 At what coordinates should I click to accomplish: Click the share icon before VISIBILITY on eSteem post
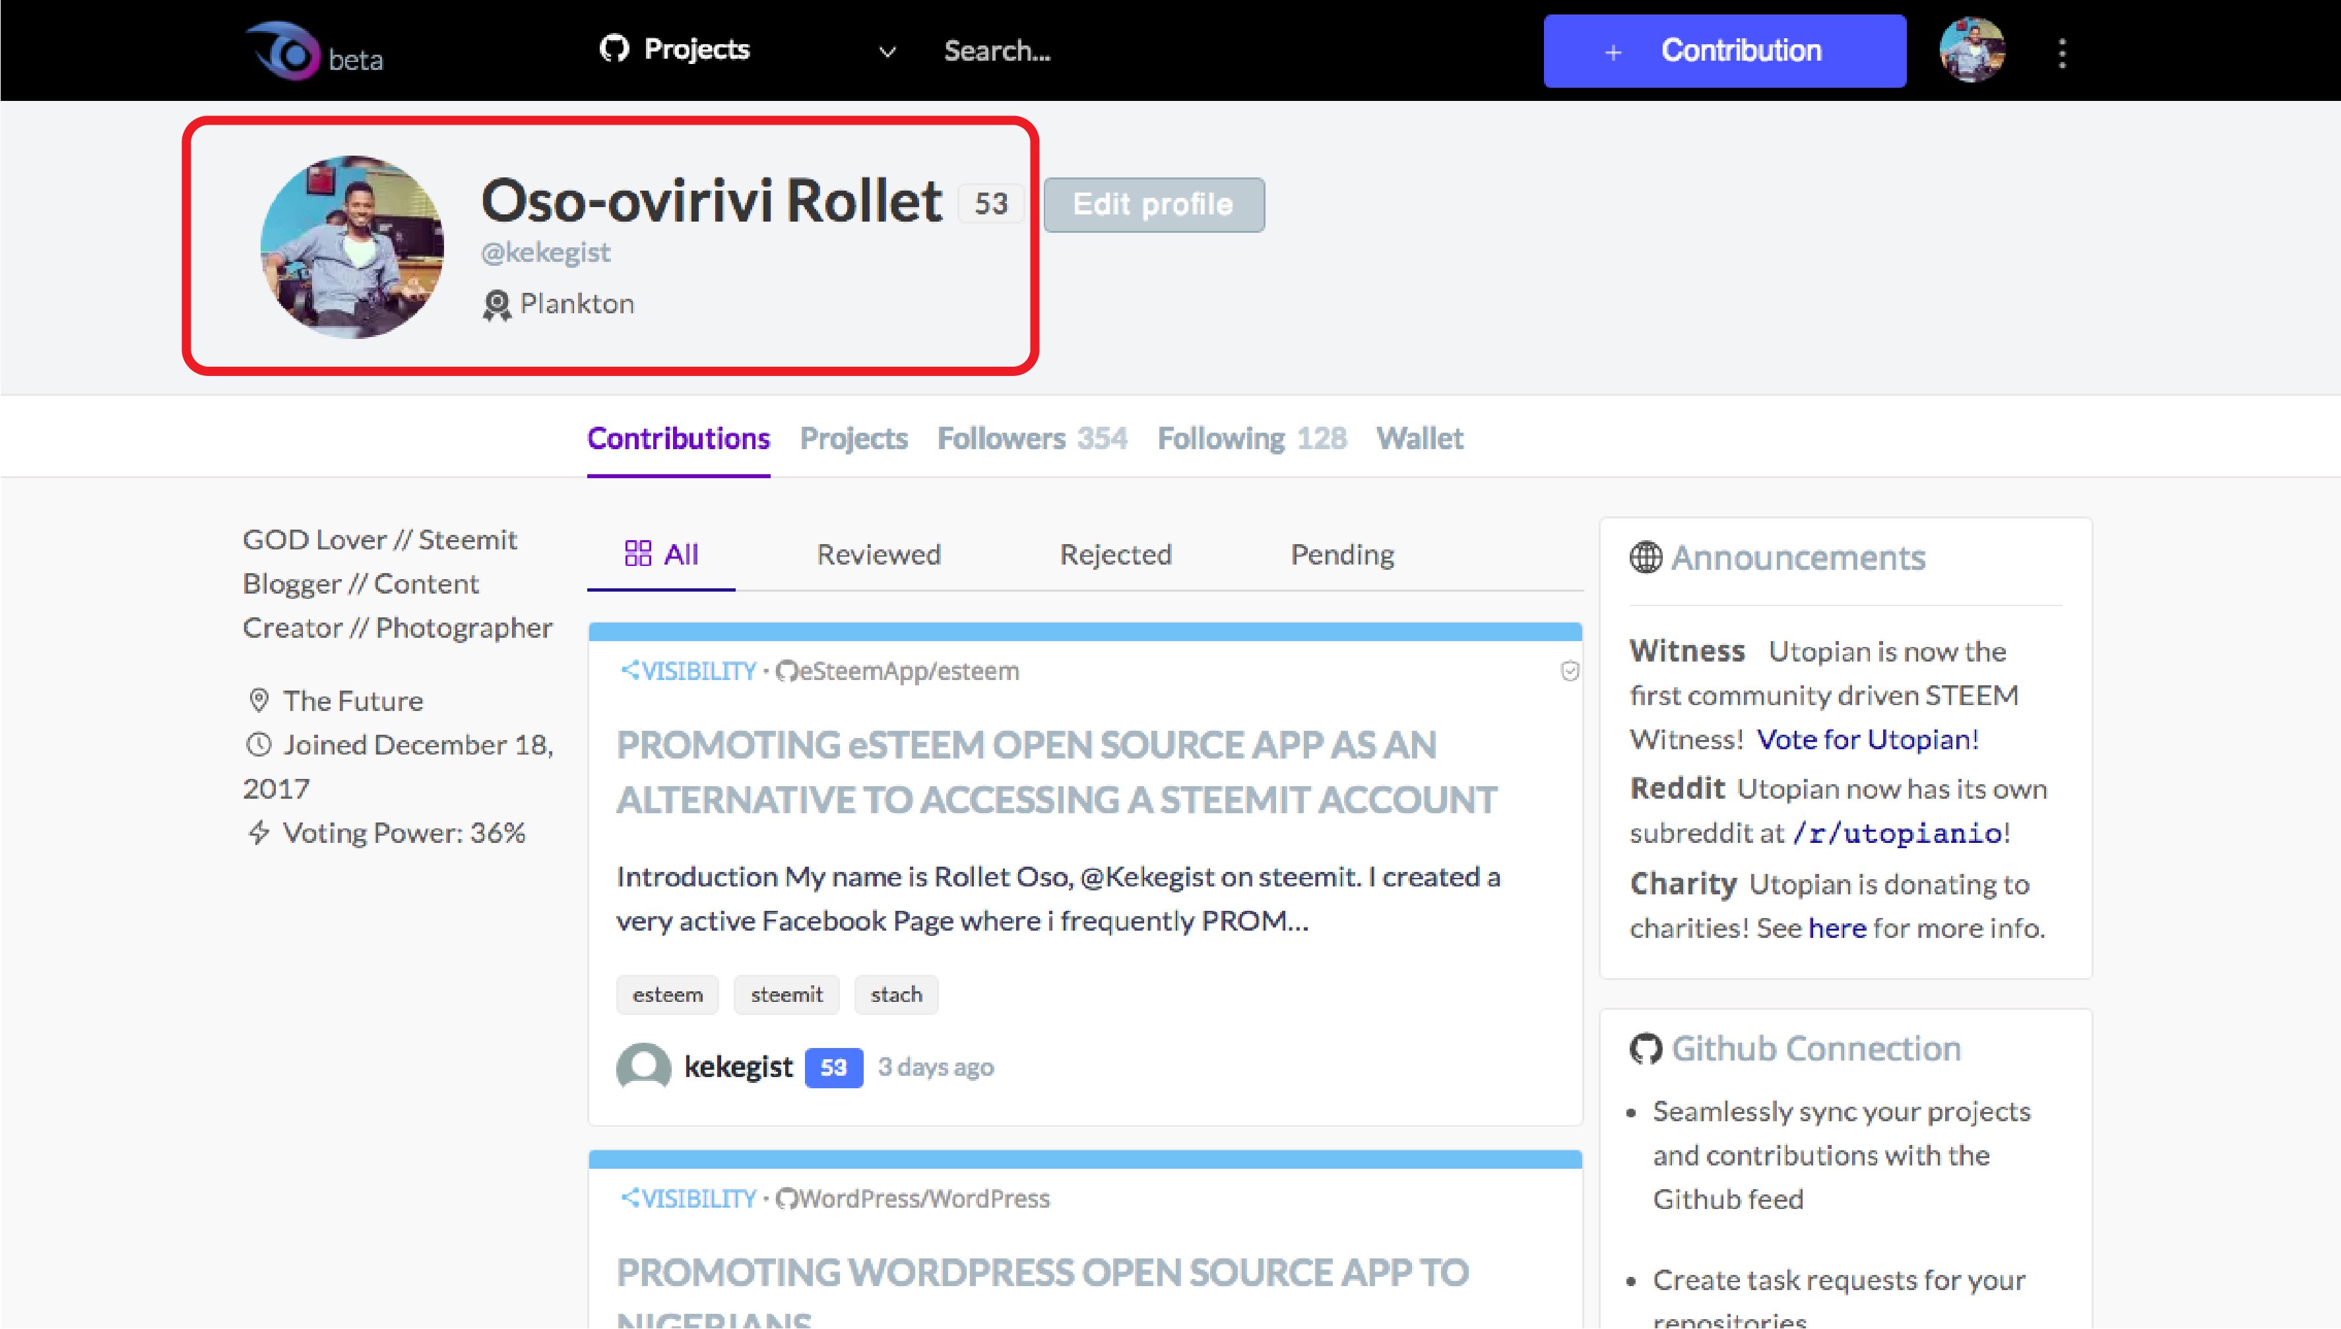(x=630, y=670)
